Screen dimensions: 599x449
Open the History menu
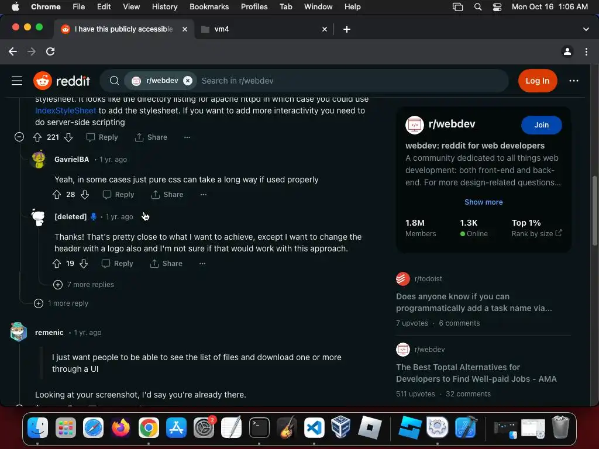click(x=164, y=6)
